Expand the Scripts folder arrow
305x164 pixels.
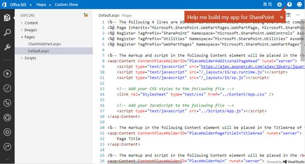click(x=22, y=58)
